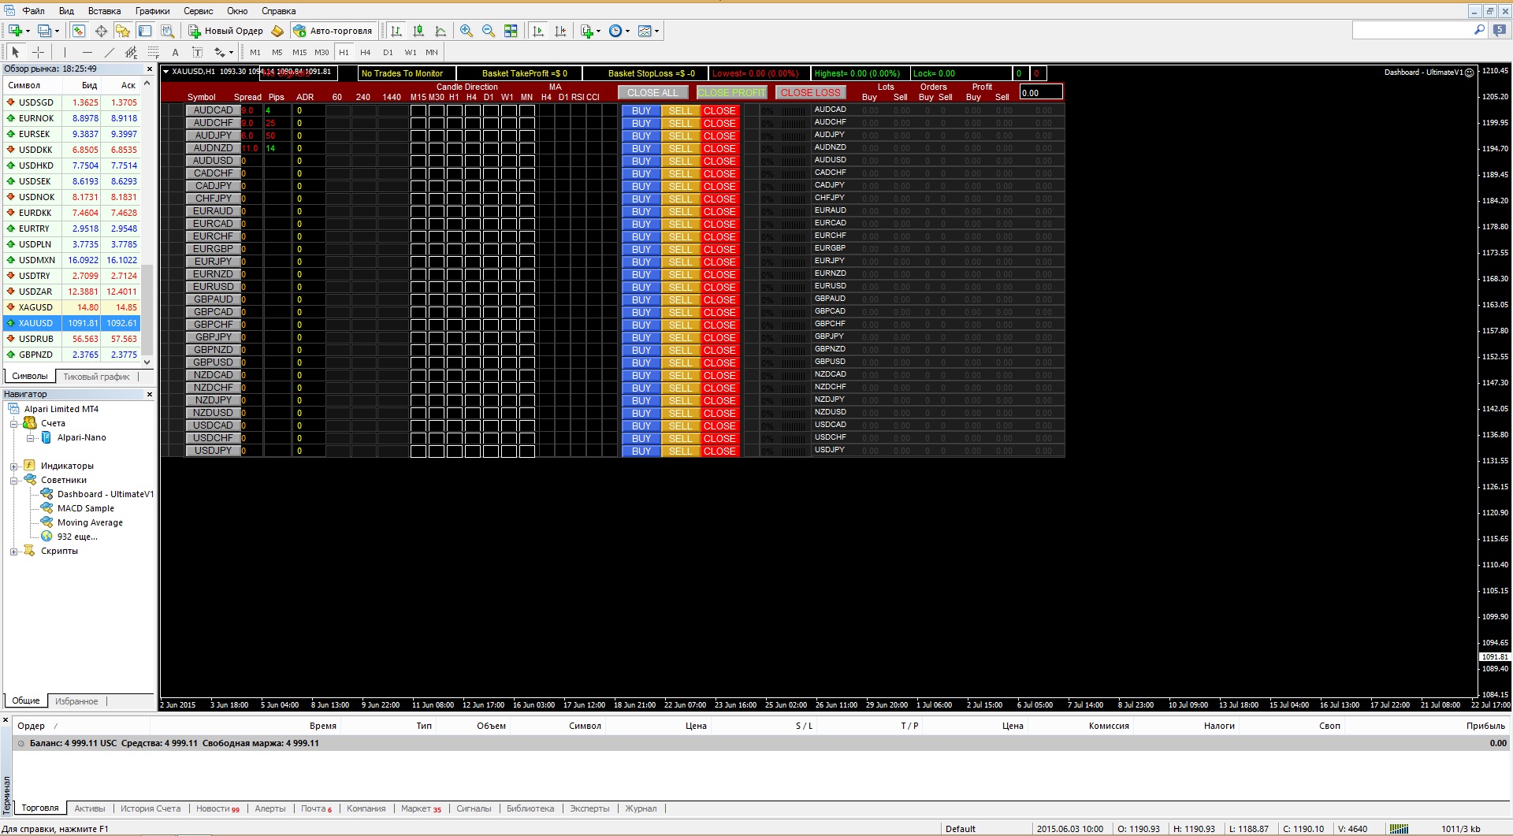Select the crosshair tool

click(x=38, y=52)
